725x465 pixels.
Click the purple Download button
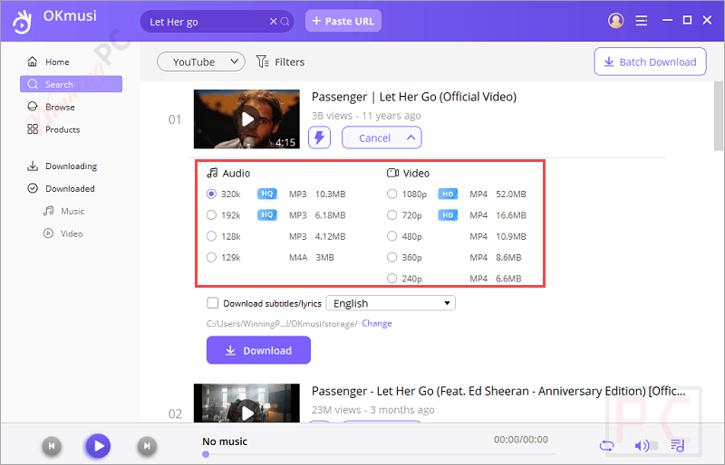tap(258, 350)
